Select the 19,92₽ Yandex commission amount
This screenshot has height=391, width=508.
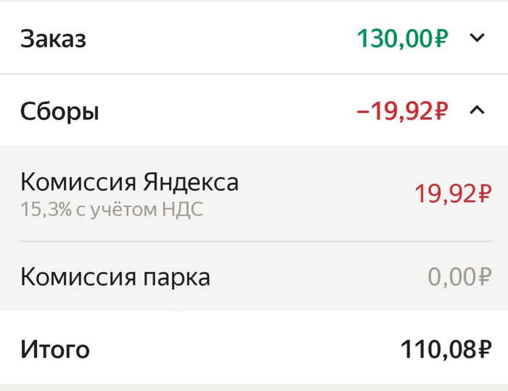[453, 194]
